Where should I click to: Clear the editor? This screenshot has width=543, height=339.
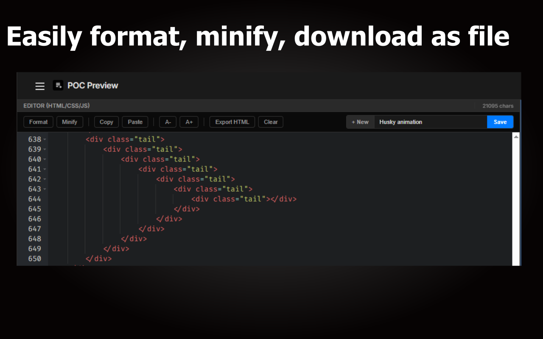tap(271, 122)
